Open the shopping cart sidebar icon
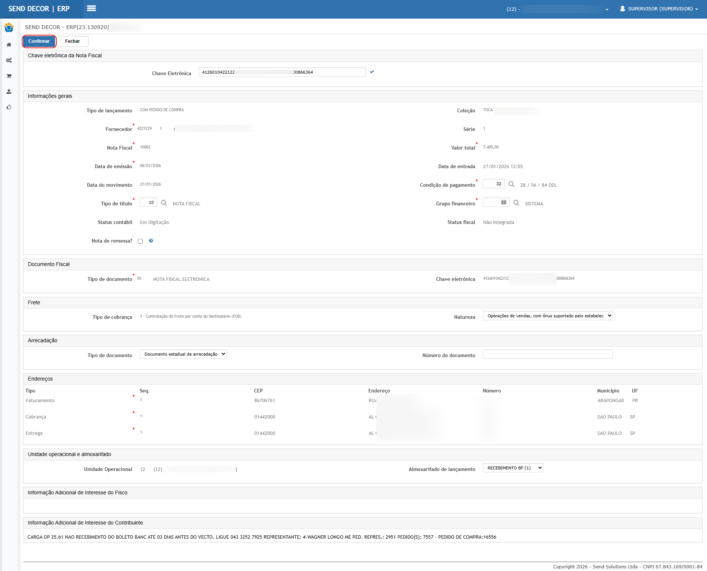This screenshot has width=707, height=571. (9, 76)
